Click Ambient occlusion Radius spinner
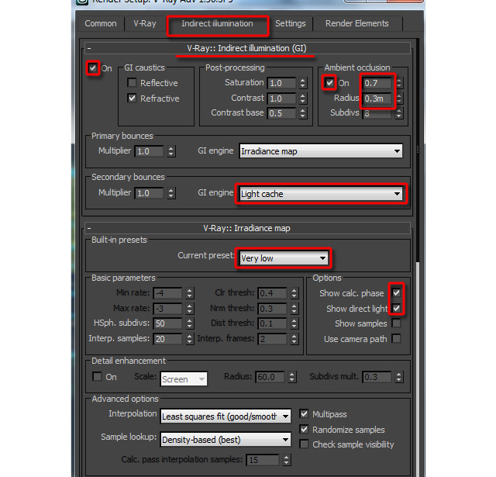Viewport: 496px width, 477px height. (399, 99)
